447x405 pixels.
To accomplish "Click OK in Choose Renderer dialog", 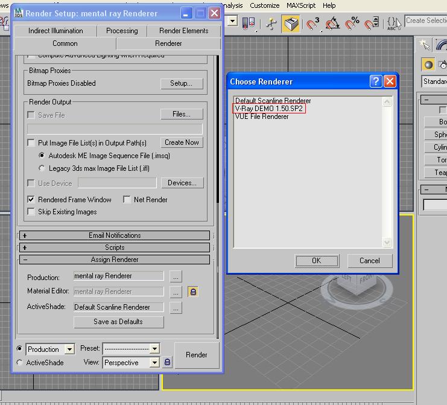I will point(317,261).
